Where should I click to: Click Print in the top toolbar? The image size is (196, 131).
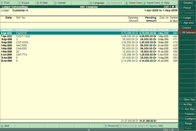point(9,3)
